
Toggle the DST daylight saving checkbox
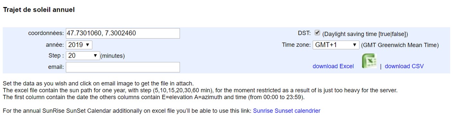click(x=317, y=33)
